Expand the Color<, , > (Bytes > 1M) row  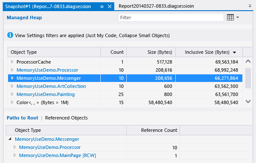[x=12, y=102]
